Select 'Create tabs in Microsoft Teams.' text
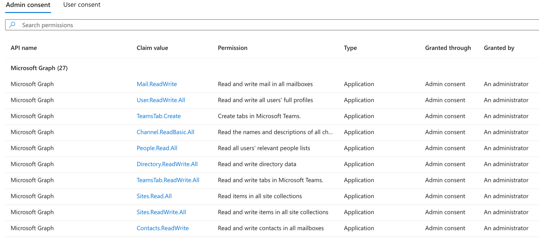This screenshot has width=539, height=239. pos(259,116)
